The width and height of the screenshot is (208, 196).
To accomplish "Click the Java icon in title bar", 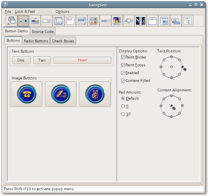I will pyautogui.click(x=5, y=5).
